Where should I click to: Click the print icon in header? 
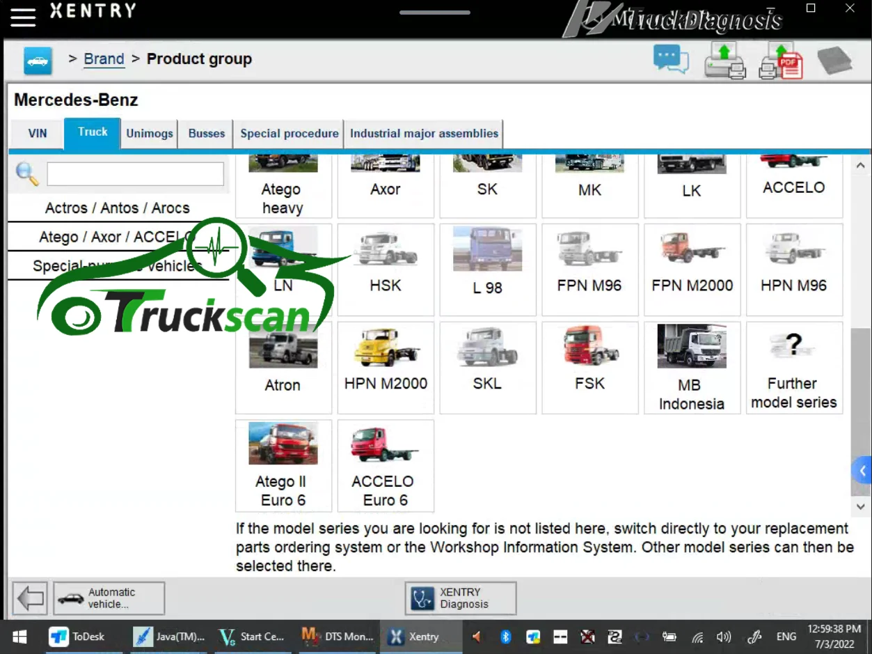point(724,60)
